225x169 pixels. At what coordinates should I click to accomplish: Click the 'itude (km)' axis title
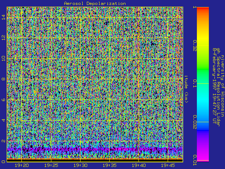[x=186, y=89]
